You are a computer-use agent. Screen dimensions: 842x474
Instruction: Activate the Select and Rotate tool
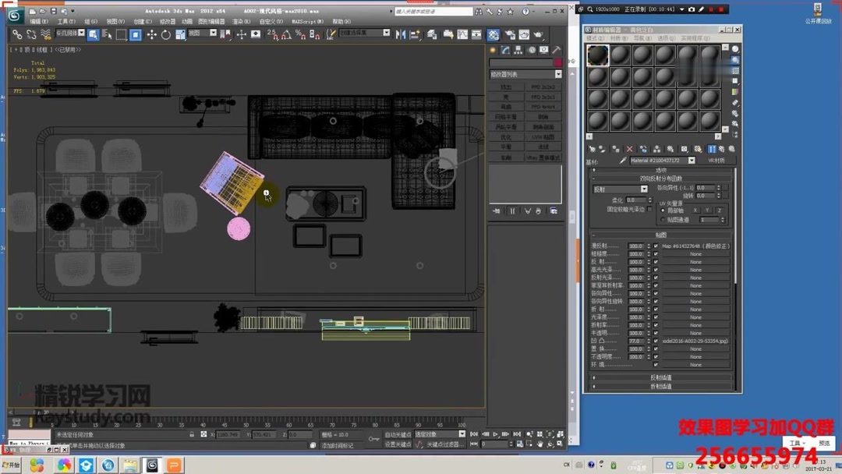166,35
